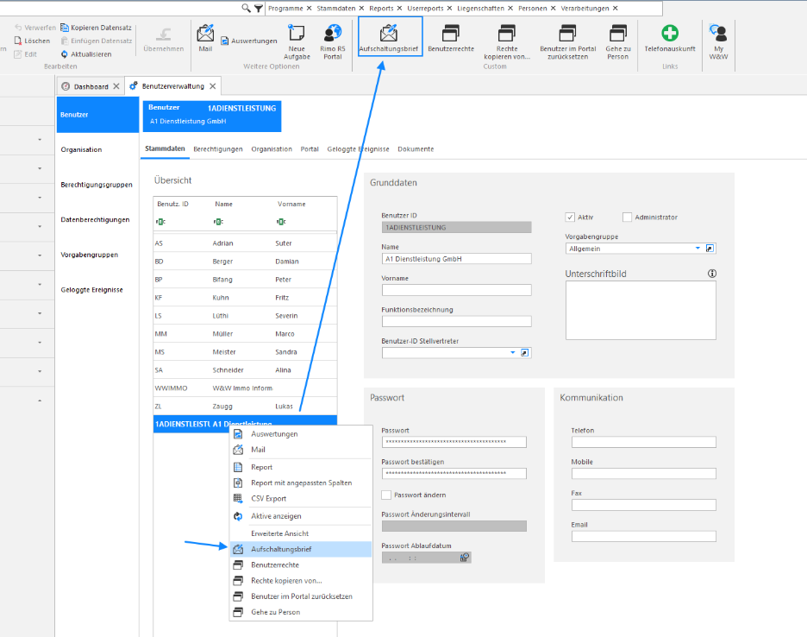Click Rechte kopieren von in the ribbon
The image size is (807, 637).
(507, 41)
